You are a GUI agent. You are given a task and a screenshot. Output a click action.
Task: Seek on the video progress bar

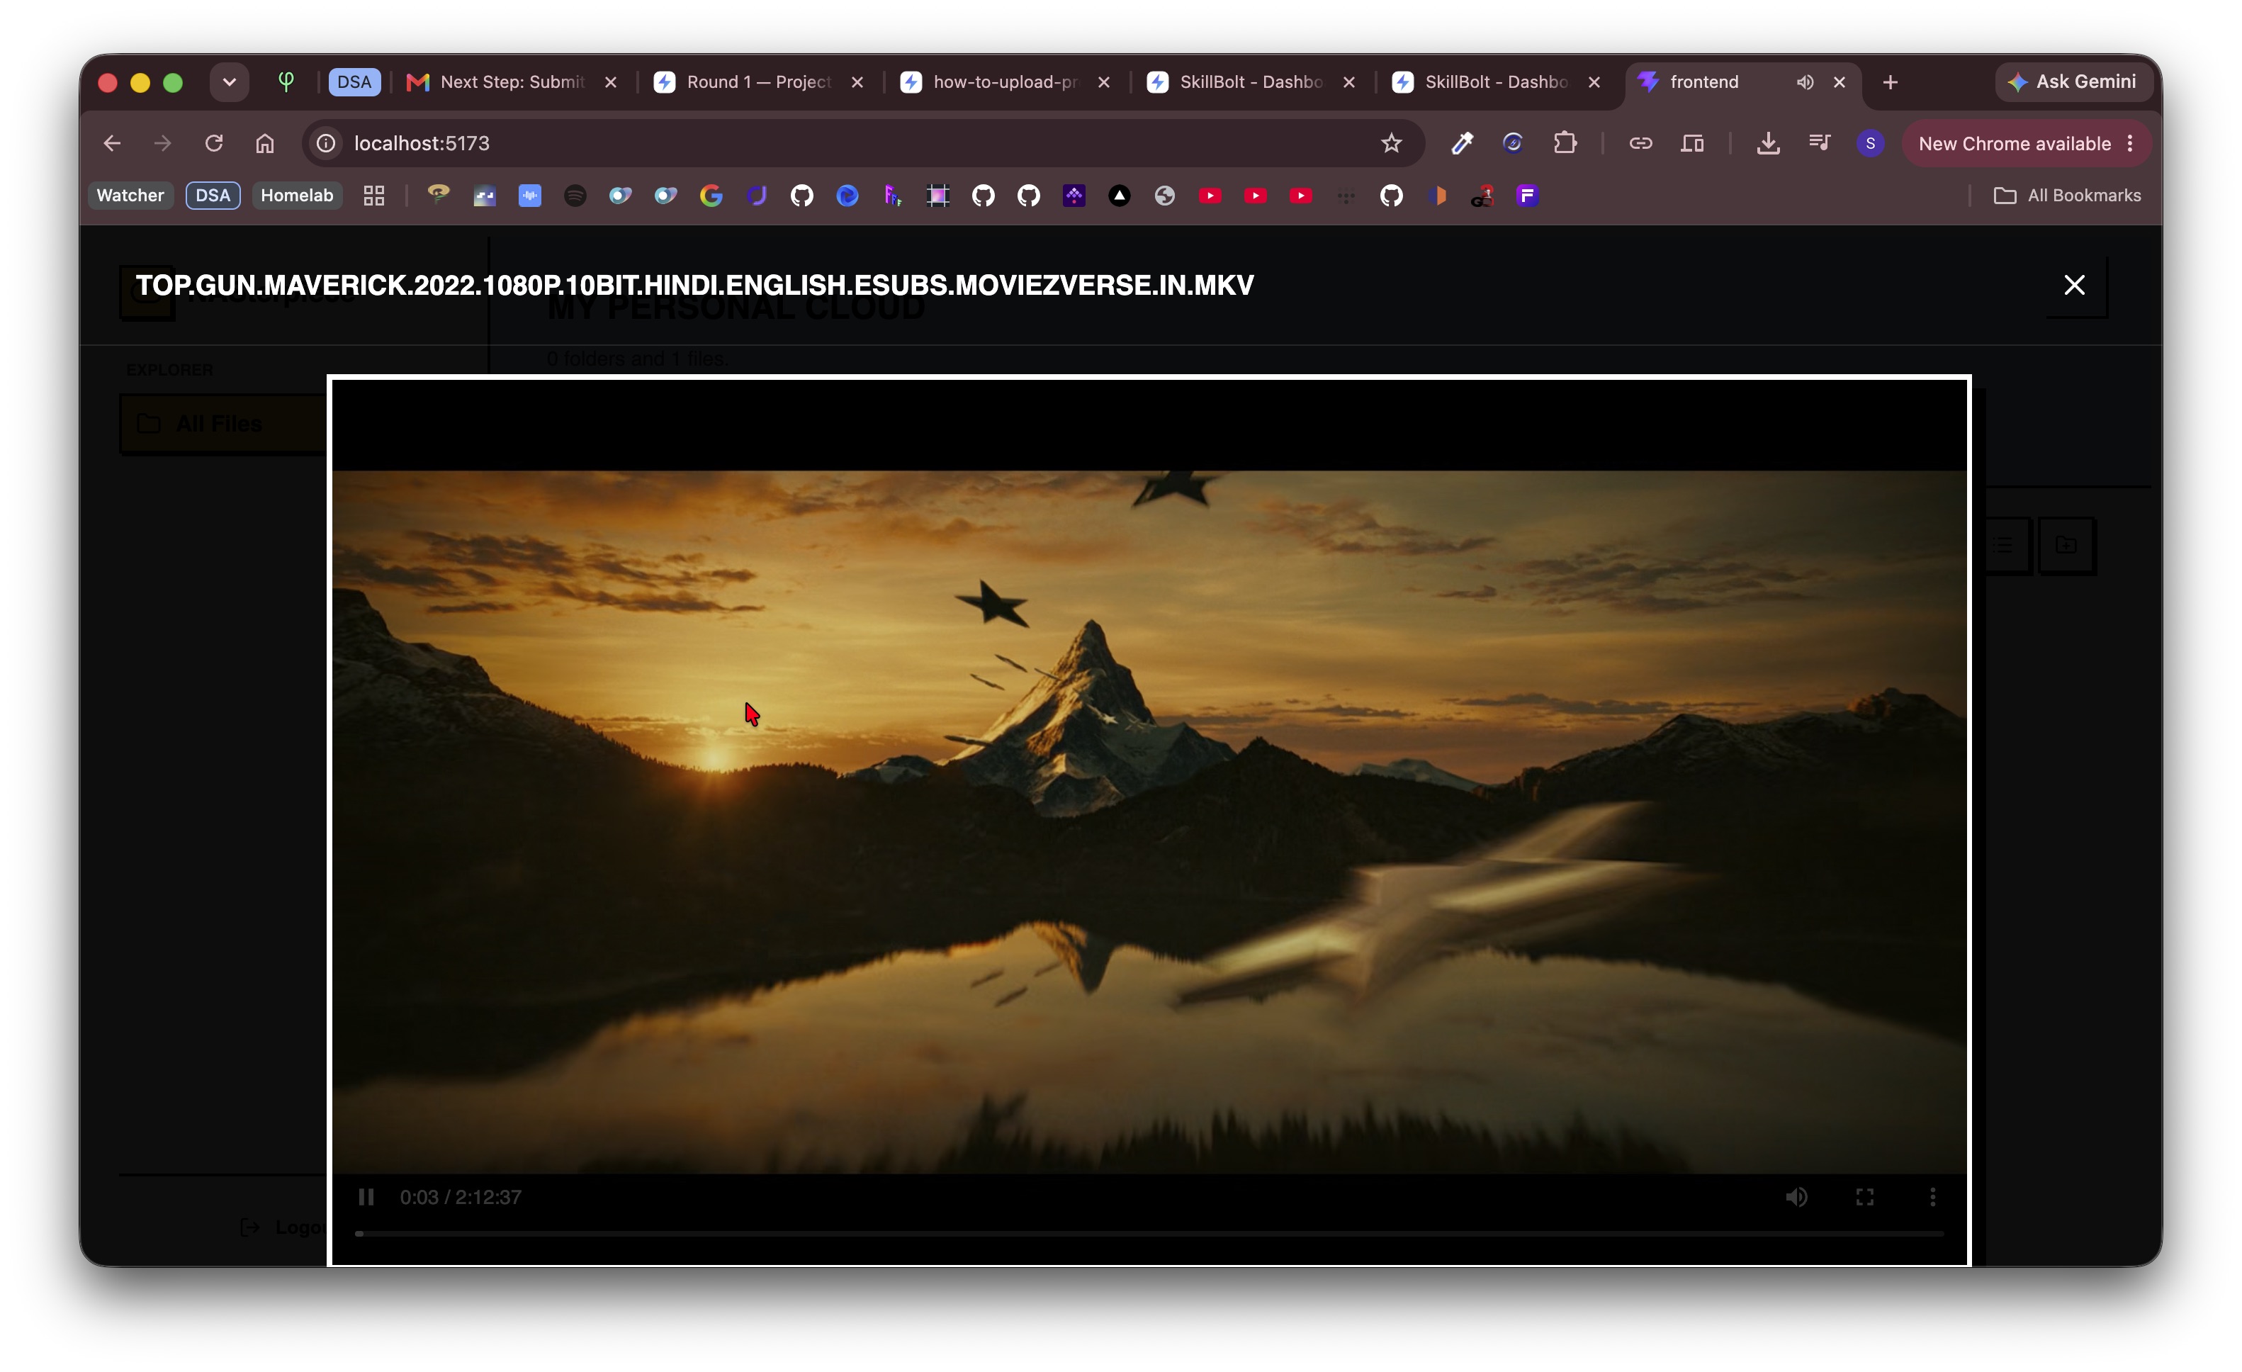coord(1149,1234)
